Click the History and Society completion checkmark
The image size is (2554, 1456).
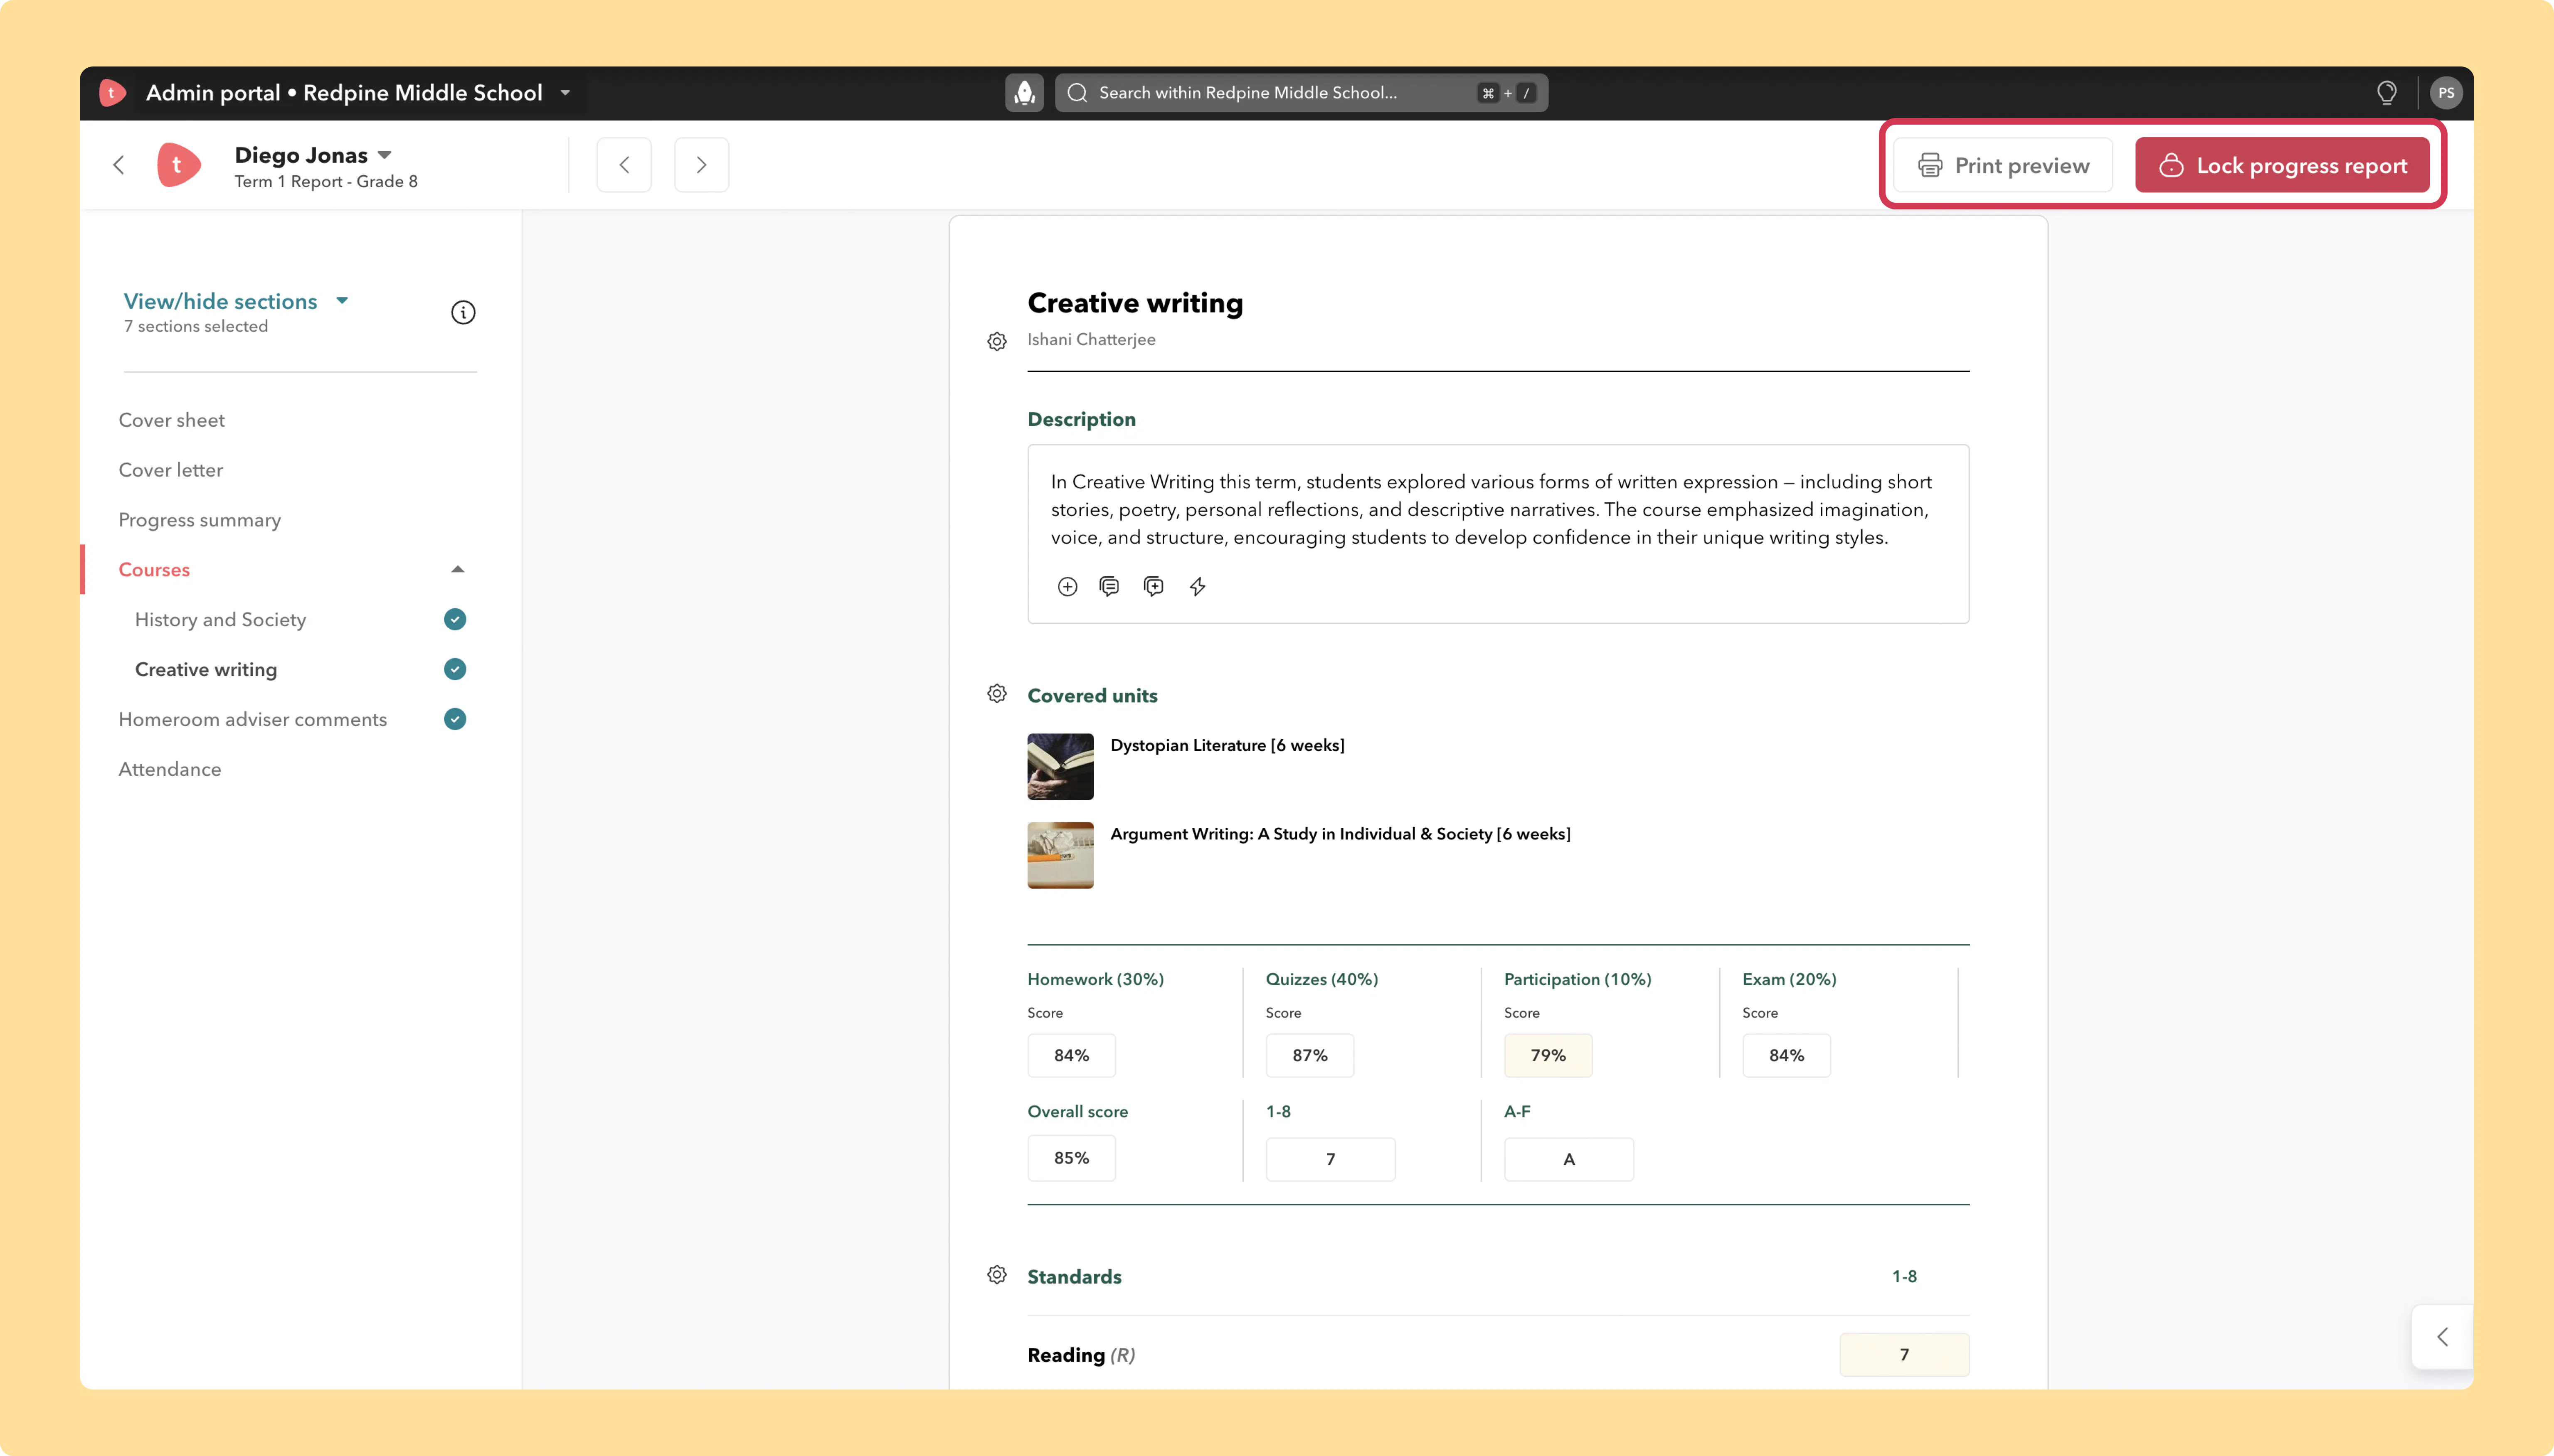pos(455,620)
